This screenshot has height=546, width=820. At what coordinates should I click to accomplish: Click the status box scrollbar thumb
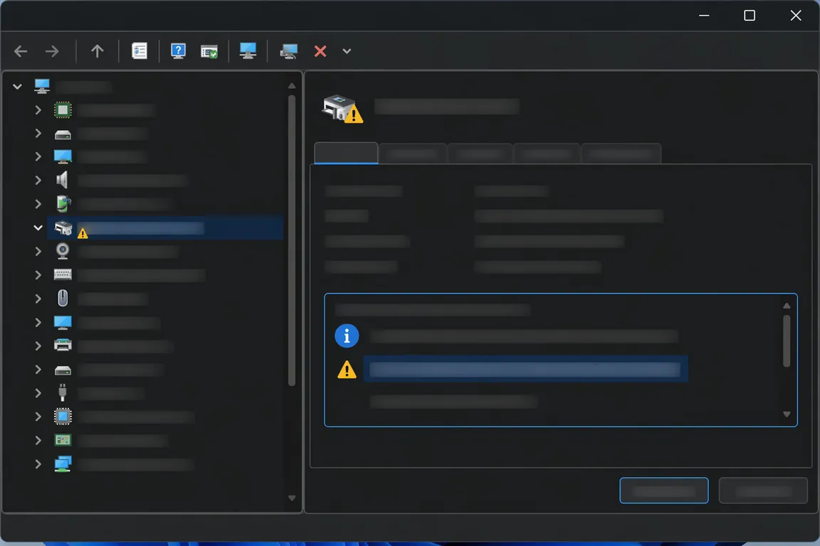[787, 341]
